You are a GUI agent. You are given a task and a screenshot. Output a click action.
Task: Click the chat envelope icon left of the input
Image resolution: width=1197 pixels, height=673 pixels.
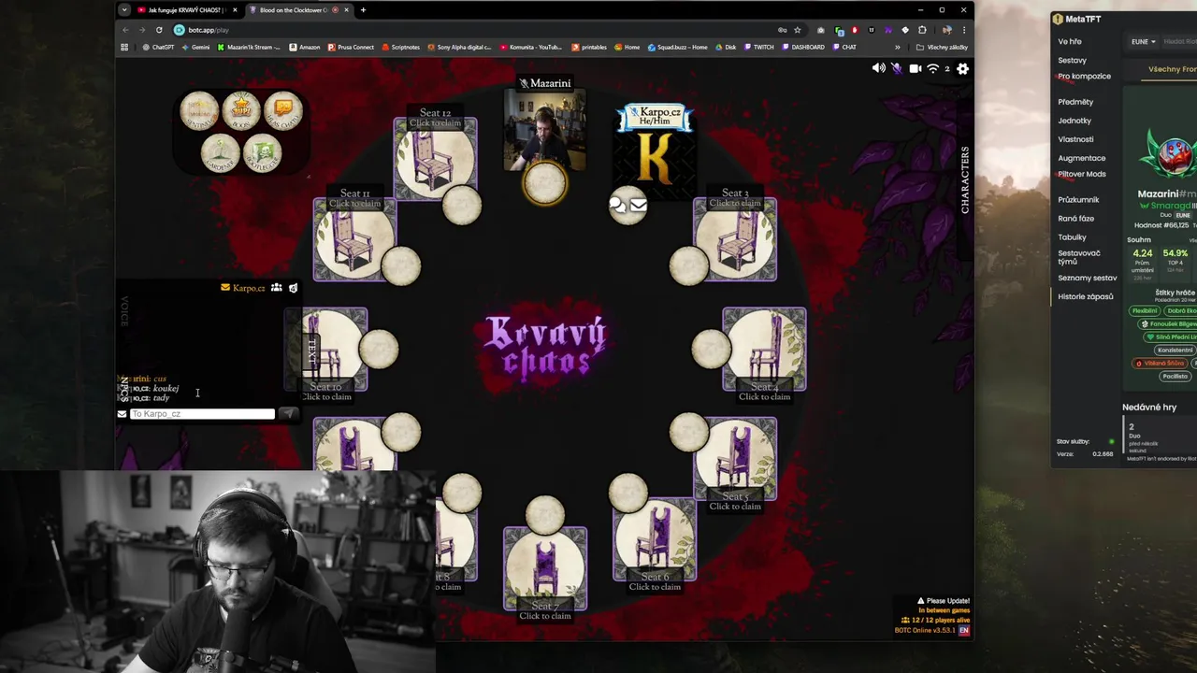click(122, 413)
